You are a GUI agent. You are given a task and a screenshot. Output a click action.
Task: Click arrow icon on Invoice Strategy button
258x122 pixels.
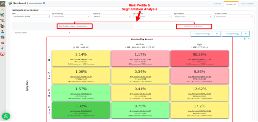click(x=246, y=34)
